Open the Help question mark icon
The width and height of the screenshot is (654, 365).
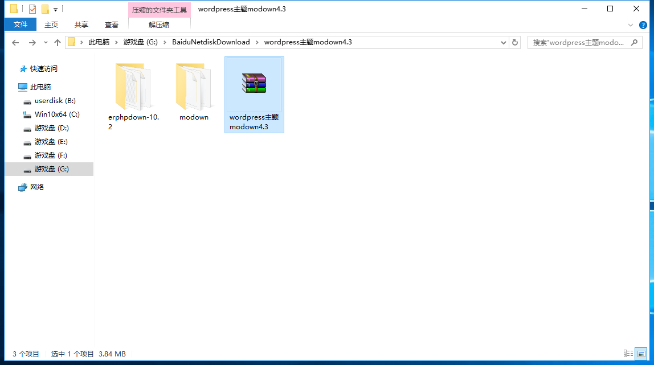point(643,25)
